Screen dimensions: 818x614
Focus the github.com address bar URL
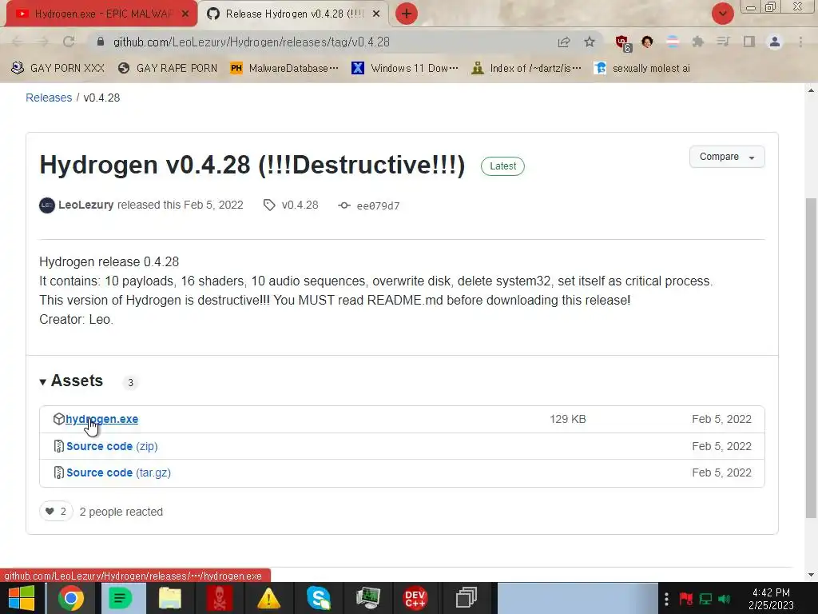click(x=252, y=42)
